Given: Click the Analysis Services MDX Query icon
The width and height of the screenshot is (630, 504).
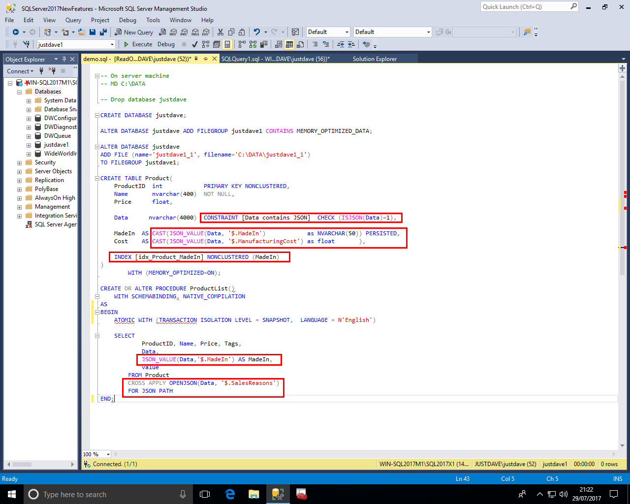Looking at the screenshot, I should 173,32.
